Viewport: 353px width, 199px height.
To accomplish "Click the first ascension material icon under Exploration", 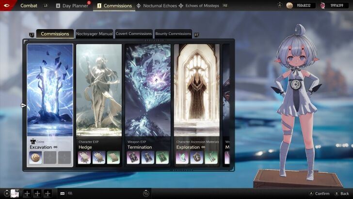I will [x=183, y=157].
